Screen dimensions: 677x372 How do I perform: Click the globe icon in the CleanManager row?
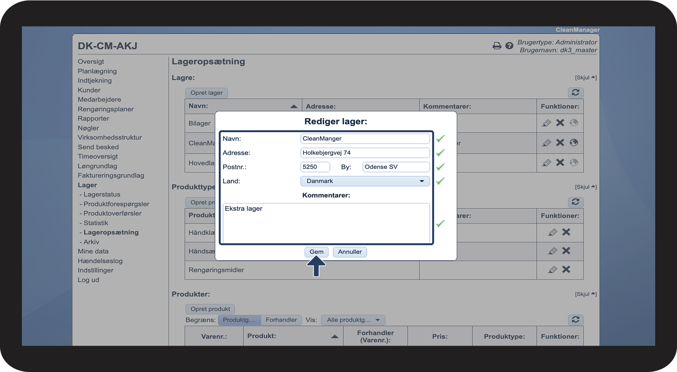[x=574, y=143]
